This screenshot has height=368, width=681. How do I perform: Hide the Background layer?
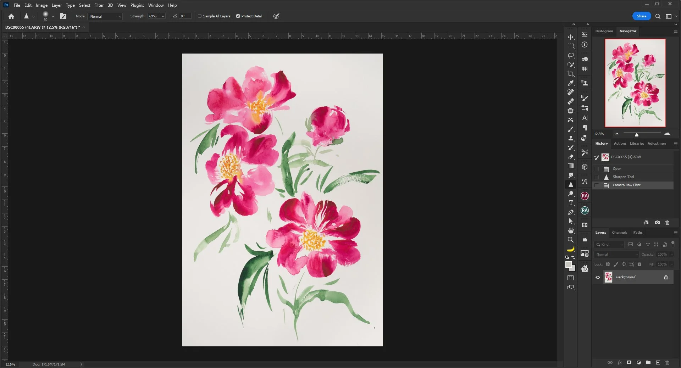coord(598,277)
